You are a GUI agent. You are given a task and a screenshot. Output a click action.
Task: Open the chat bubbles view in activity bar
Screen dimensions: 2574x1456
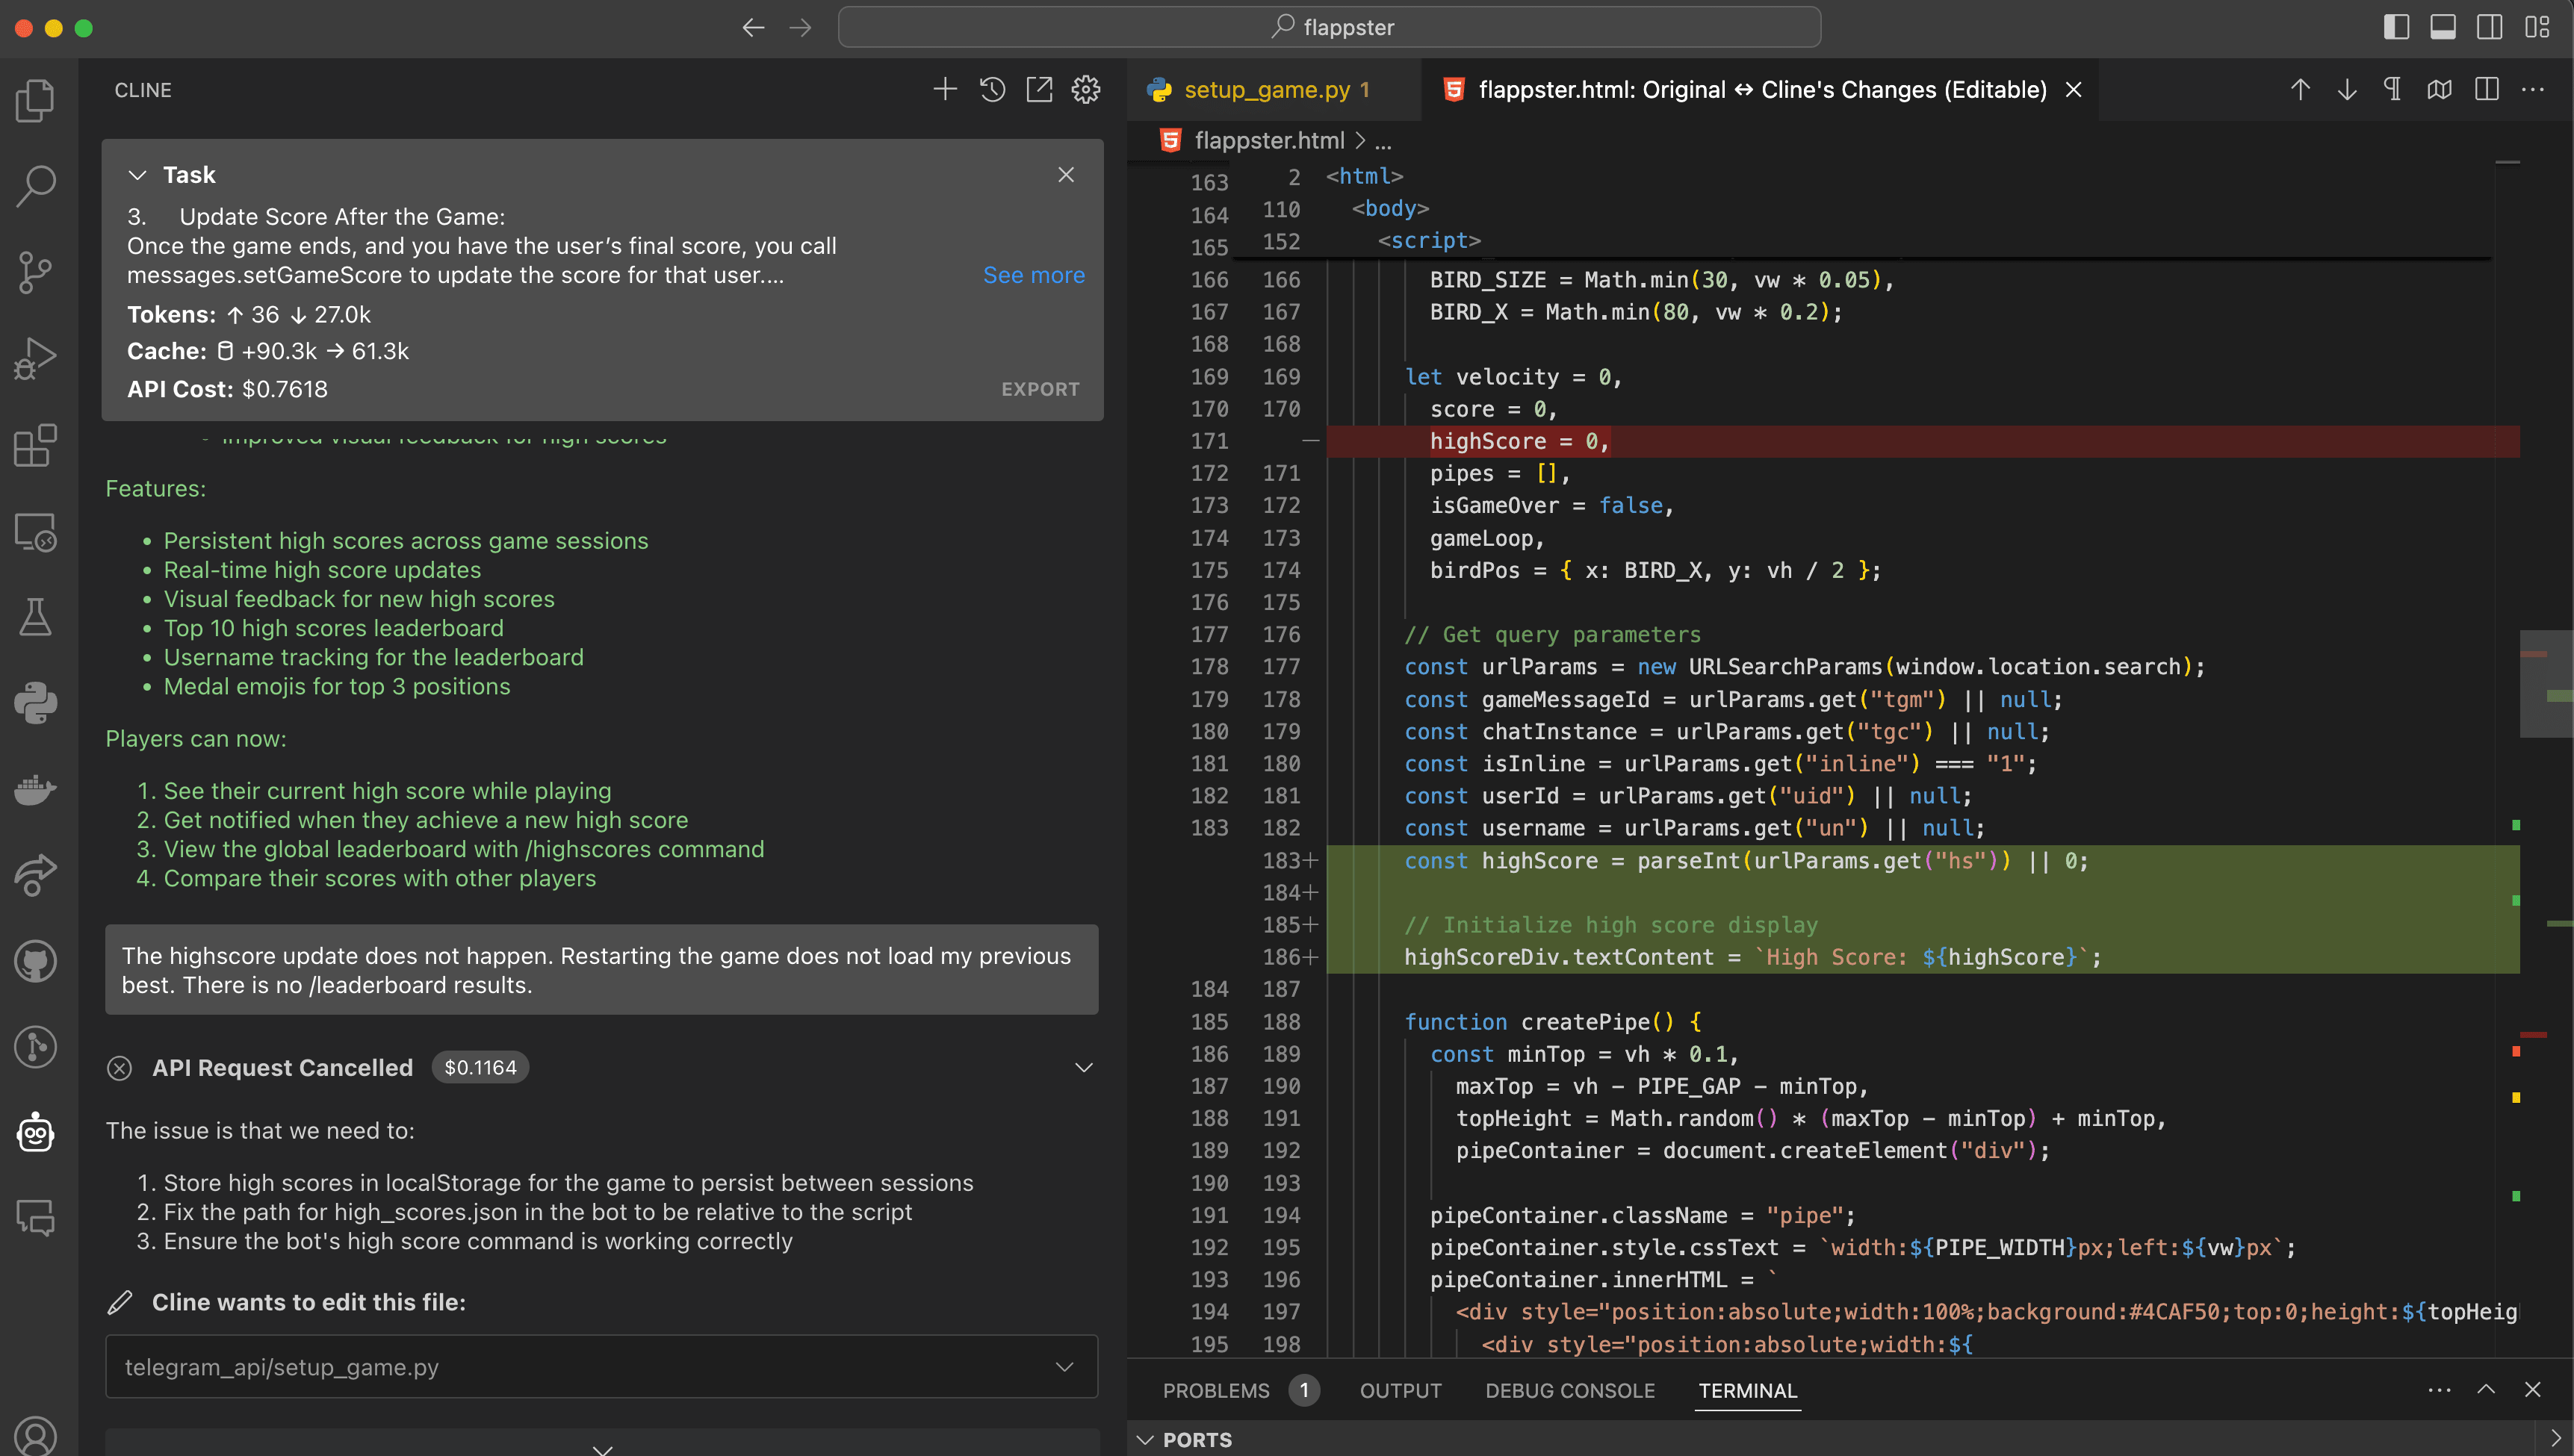[36, 1218]
